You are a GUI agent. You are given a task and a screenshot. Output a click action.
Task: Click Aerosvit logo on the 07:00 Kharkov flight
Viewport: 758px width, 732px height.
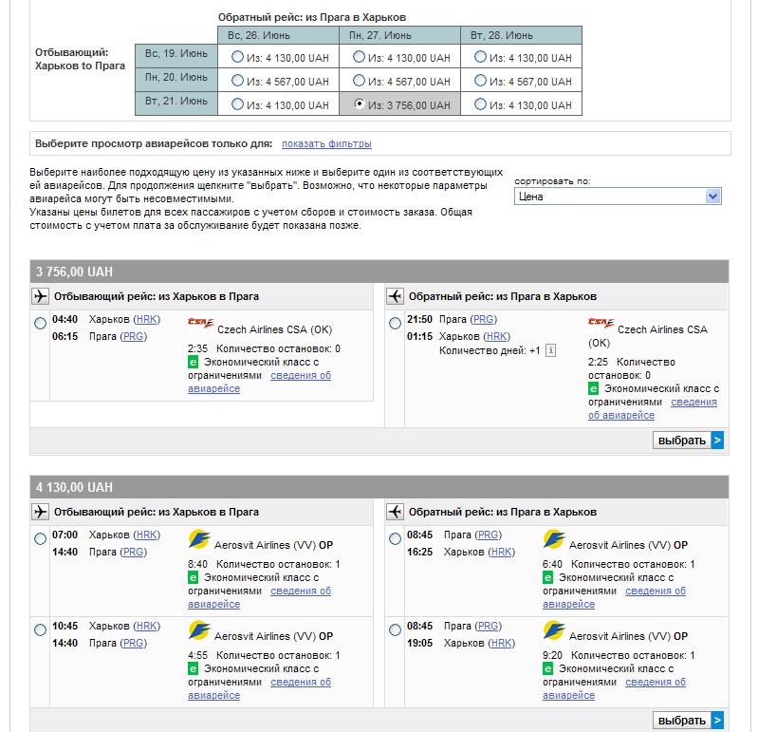coord(199,540)
